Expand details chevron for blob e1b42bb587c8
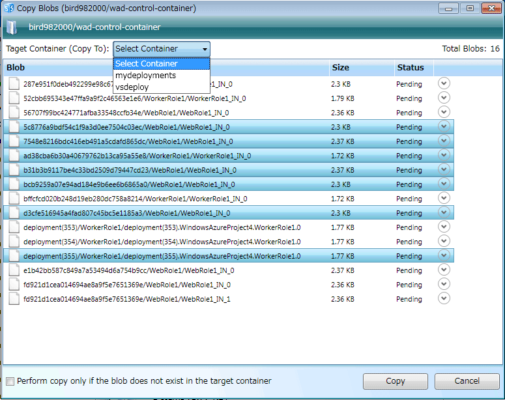This screenshot has width=505, height=400. pyautogui.click(x=444, y=270)
